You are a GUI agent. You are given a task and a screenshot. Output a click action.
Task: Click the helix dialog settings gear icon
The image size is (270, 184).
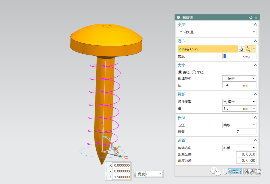(178, 17)
